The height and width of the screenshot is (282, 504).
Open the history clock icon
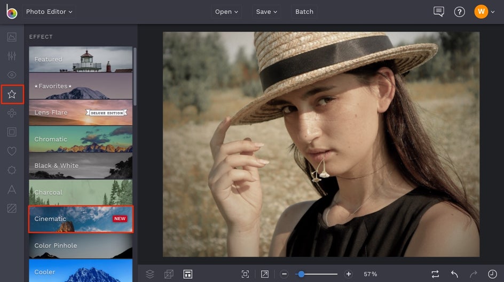492,274
